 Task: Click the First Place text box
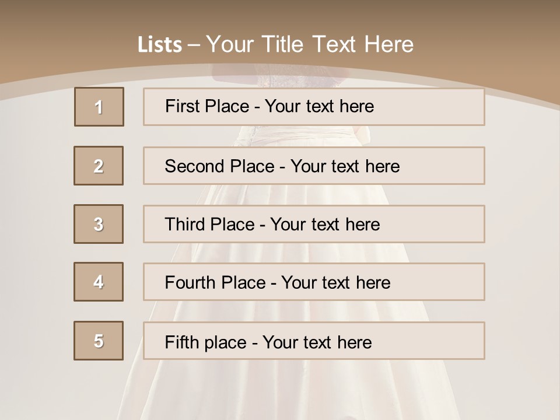314,107
